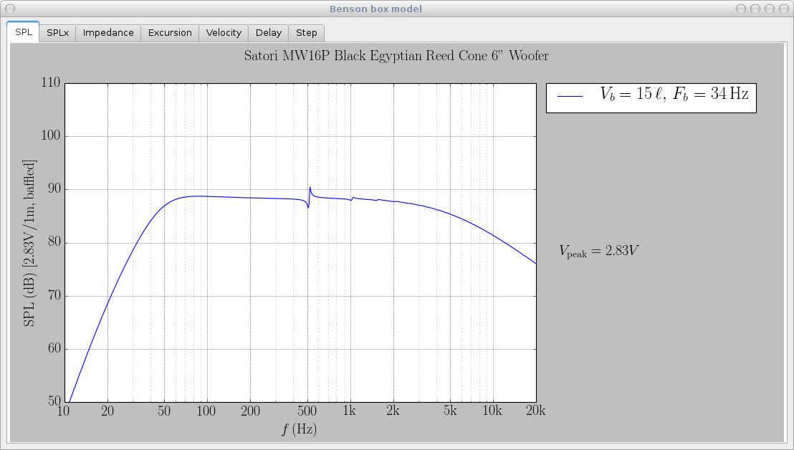The width and height of the screenshot is (794, 450).
Task: Show the Excursion tab
Action: [x=170, y=33]
